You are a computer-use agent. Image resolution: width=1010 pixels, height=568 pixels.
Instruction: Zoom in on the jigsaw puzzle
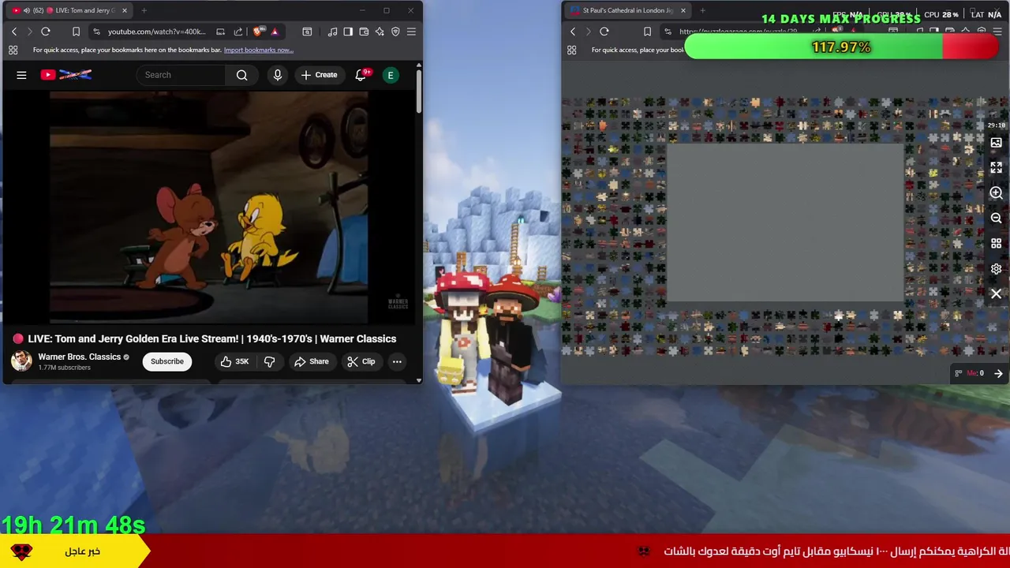[x=996, y=193]
